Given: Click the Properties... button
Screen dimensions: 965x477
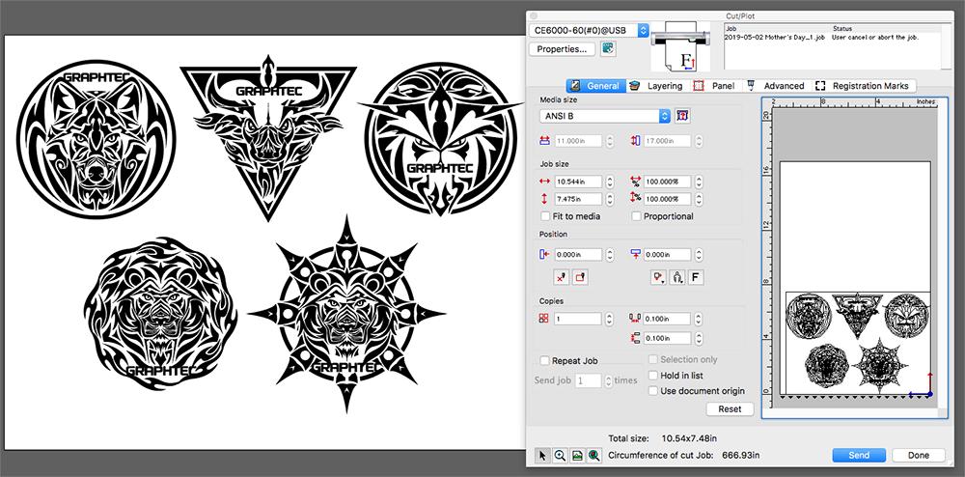Looking at the screenshot, I should pos(563,48).
